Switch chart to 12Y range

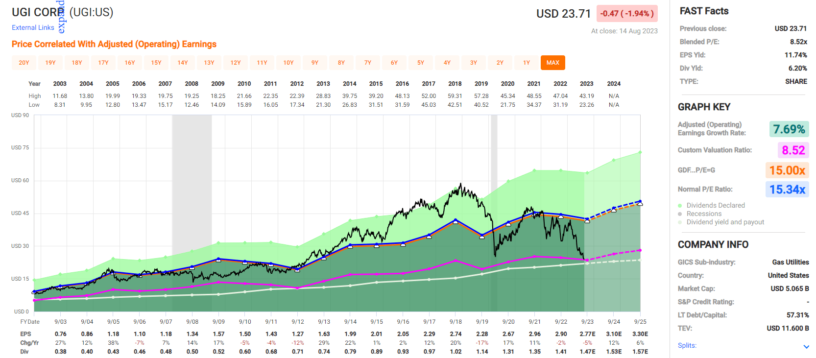(x=236, y=63)
